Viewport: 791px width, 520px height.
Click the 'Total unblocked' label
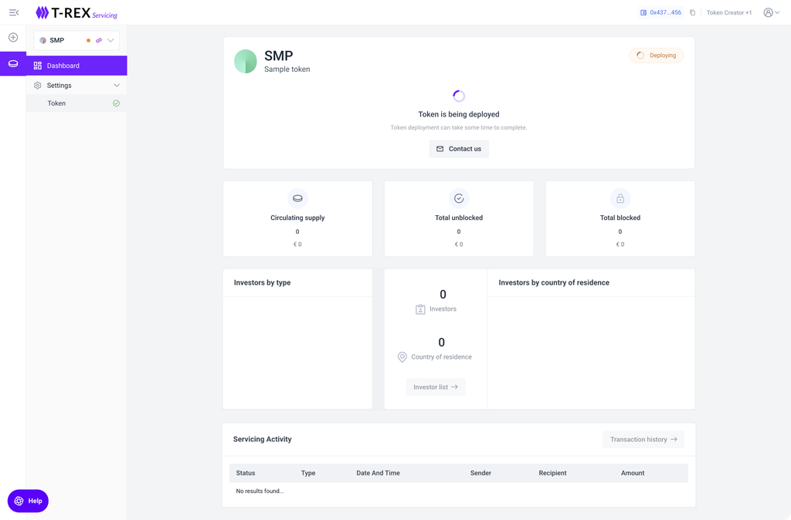[x=459, y=218]
